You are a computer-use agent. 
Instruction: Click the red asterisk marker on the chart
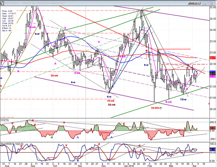click(x=146, y=51)
